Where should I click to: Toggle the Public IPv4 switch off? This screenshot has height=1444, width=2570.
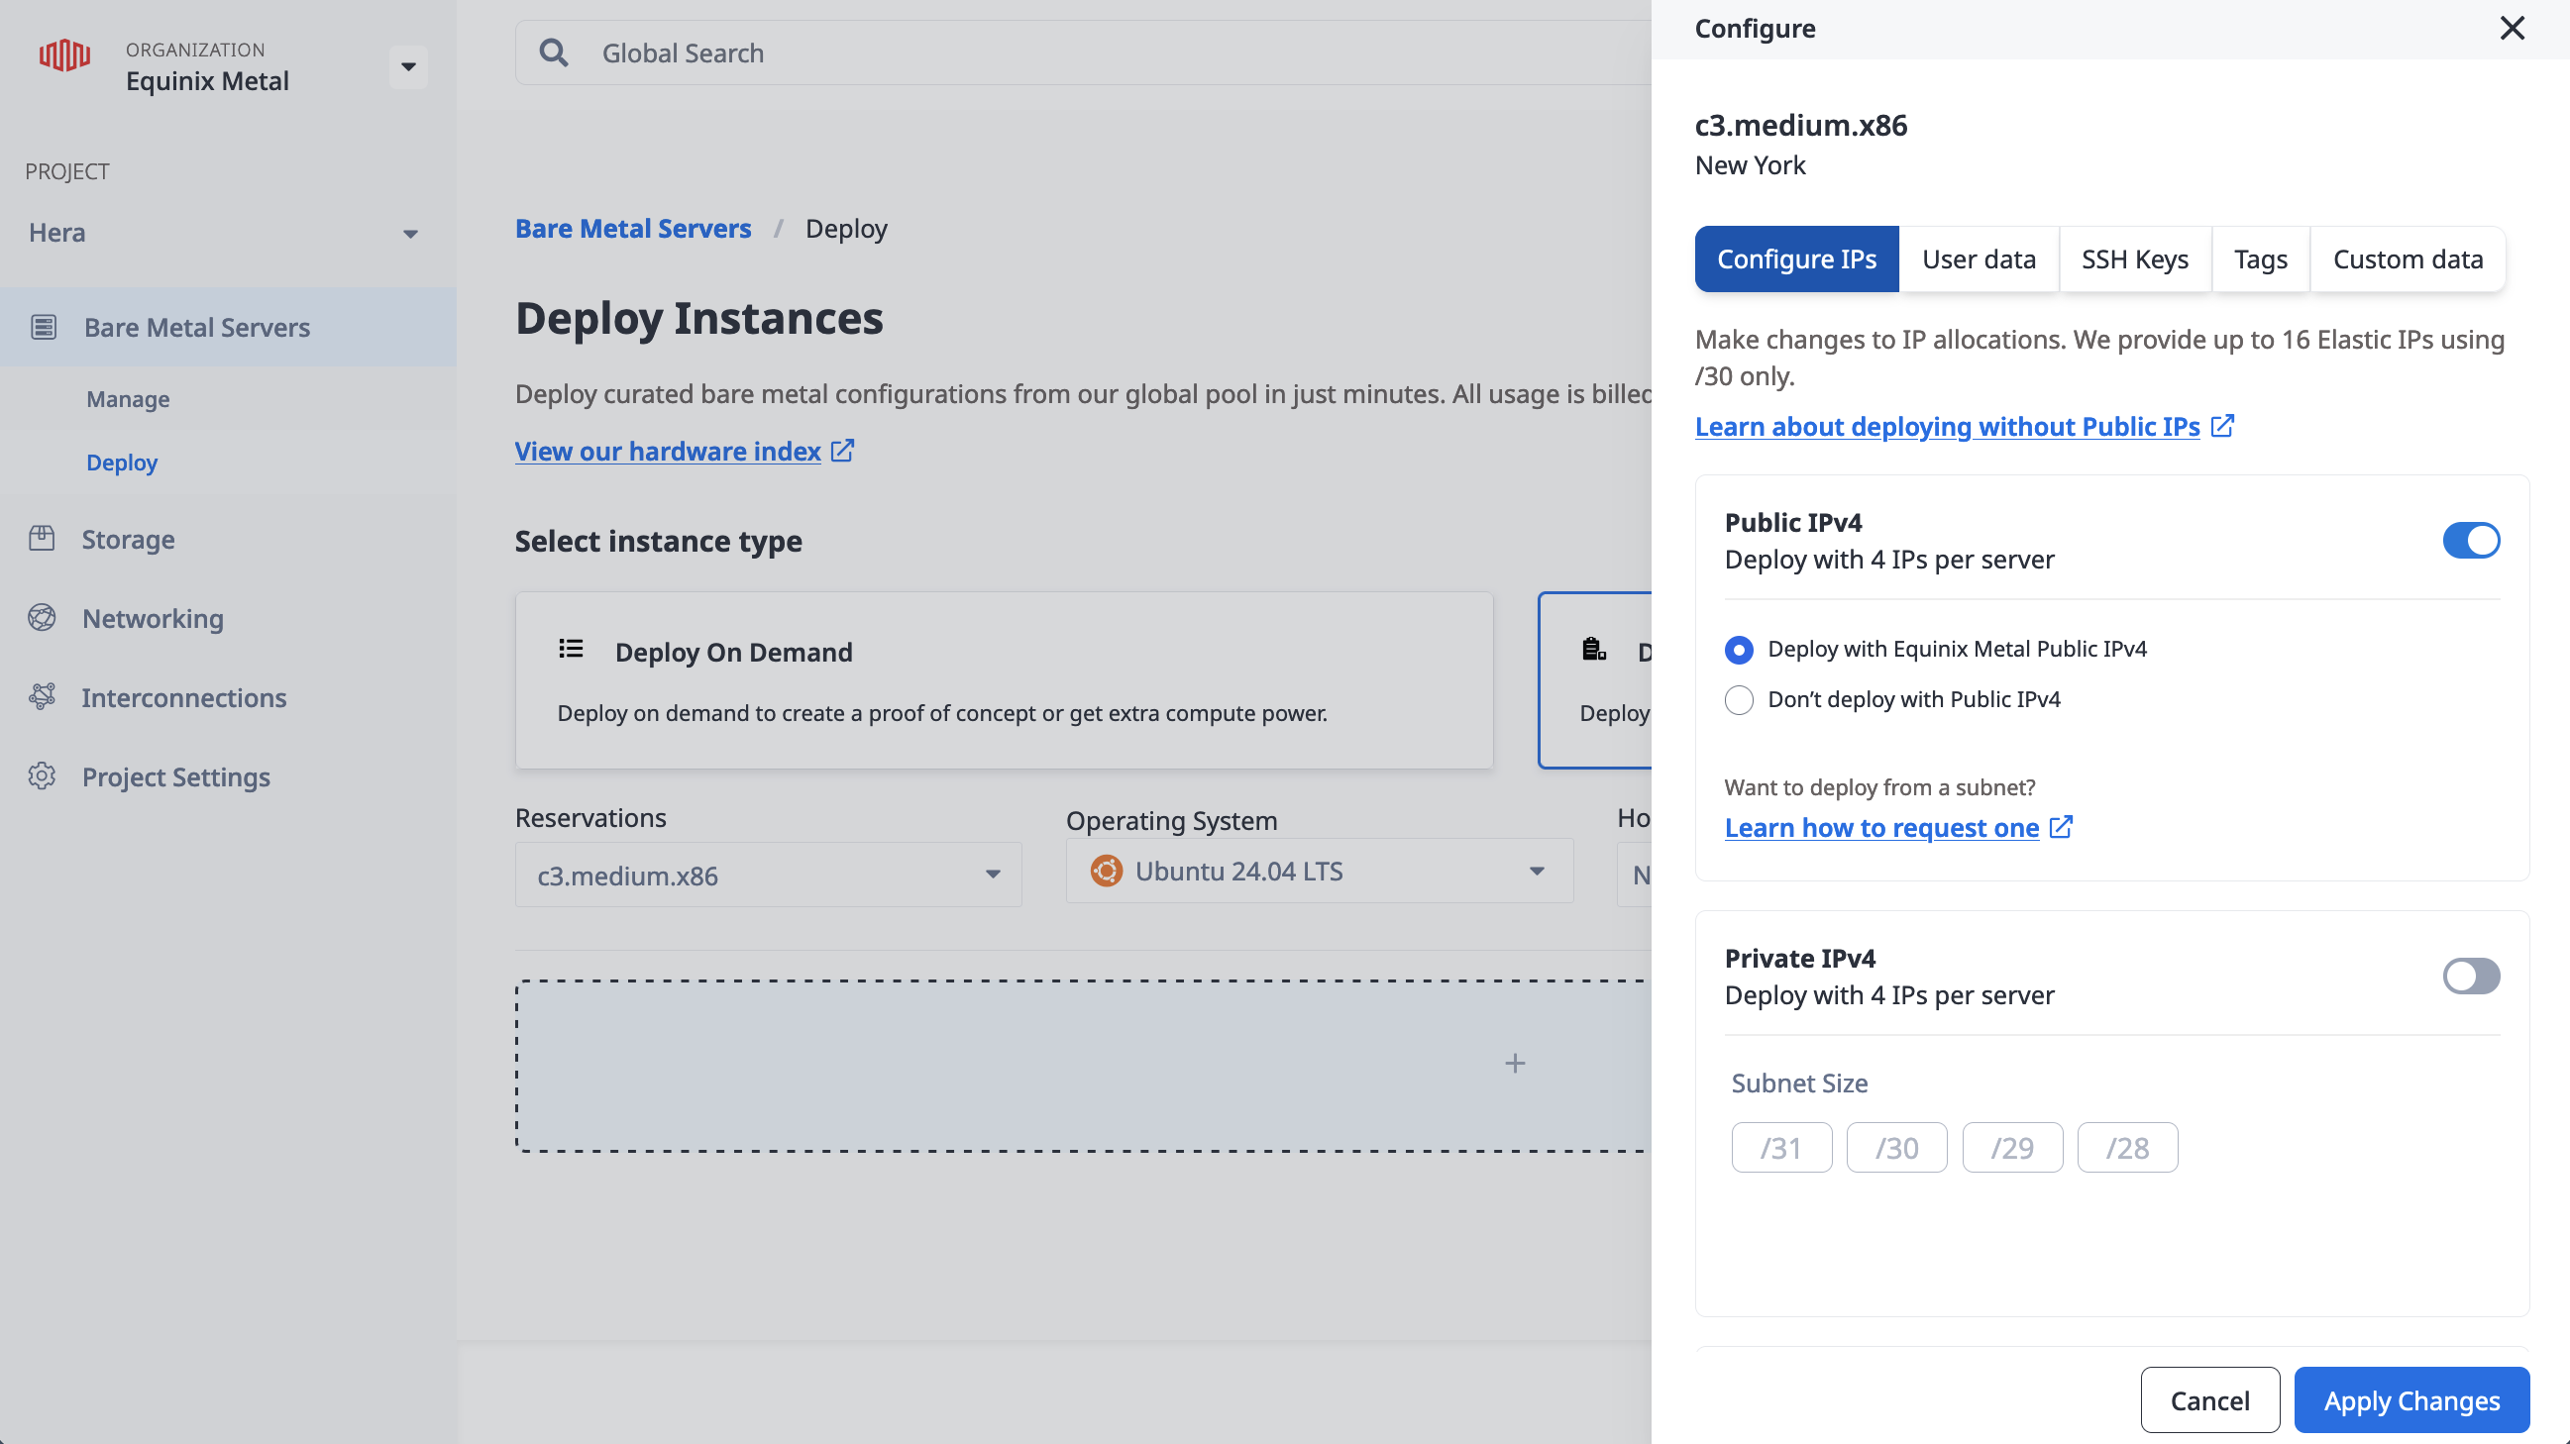point(2471,541)
